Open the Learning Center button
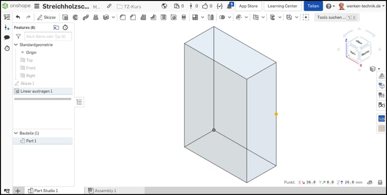Image resolution: width=387 pixels, height=195 pixels. coord(282,6)
